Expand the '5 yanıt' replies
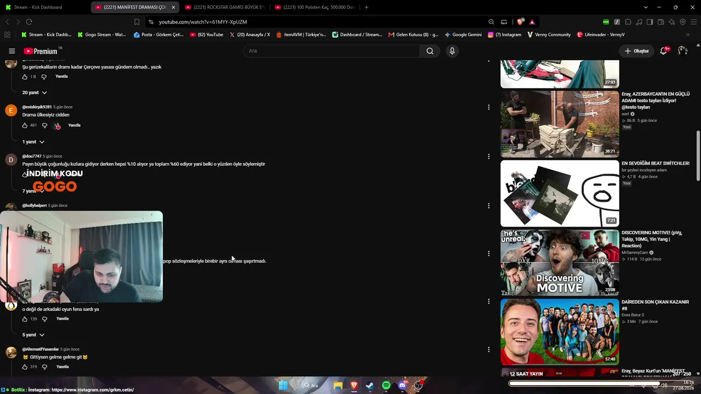 33,335
